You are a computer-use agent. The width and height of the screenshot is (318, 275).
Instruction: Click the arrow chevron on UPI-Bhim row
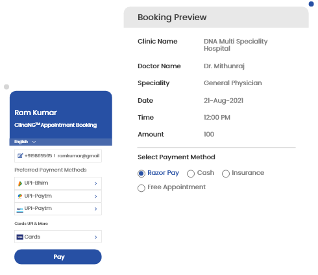tap(95, 183)
